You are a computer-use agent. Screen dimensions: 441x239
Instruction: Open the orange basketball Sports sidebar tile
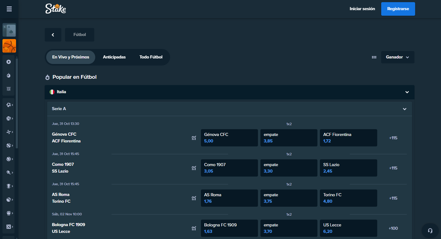(x=9, y=46)
